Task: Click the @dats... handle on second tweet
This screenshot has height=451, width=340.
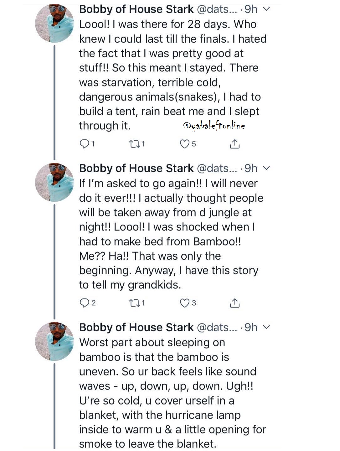Action: [217, 168]
